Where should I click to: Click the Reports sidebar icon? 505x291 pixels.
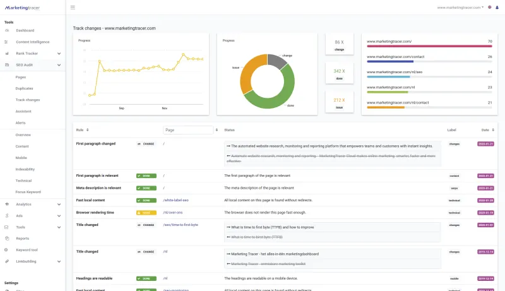point(7,239)
